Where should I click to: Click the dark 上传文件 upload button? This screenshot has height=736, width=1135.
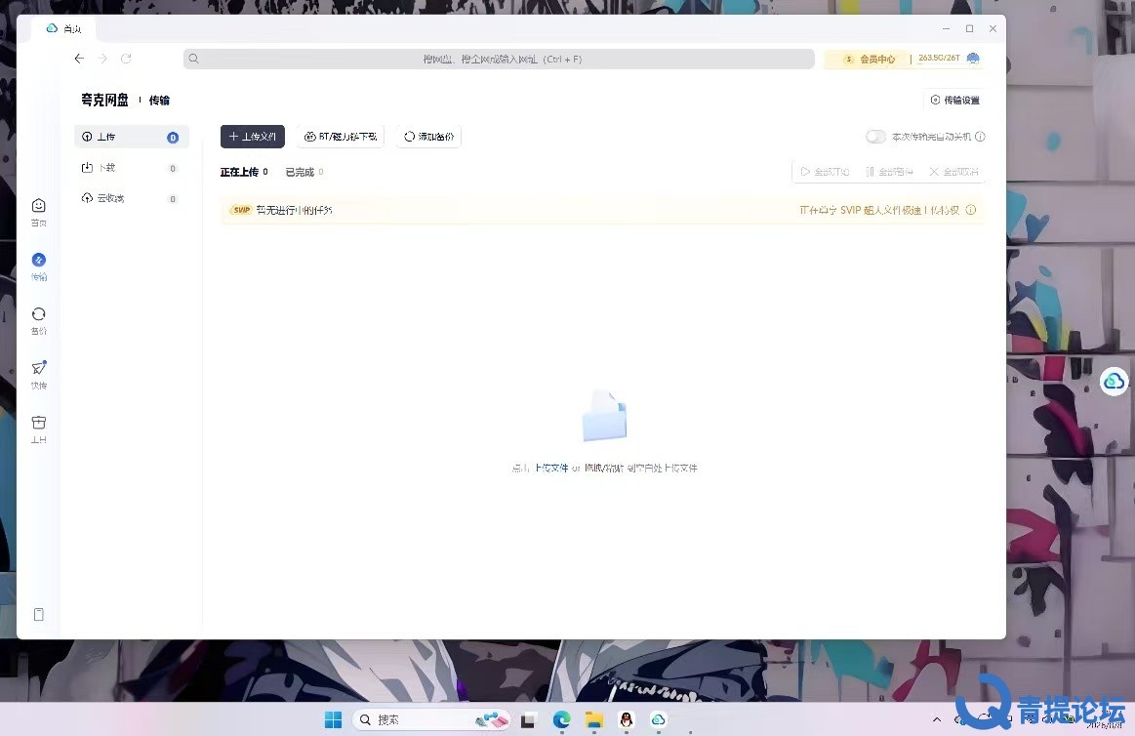253,137
